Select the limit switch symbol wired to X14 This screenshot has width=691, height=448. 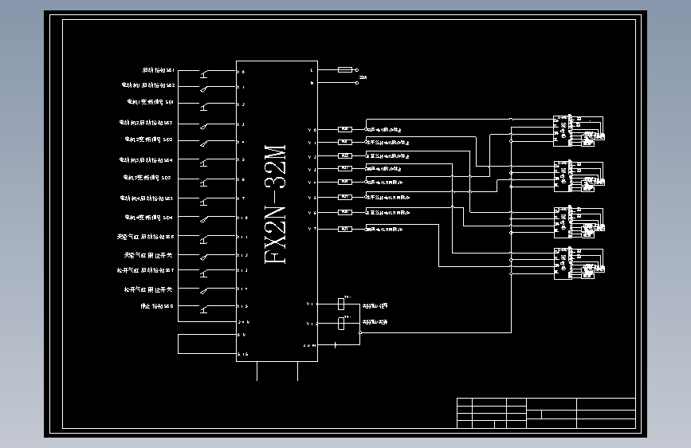click(x=204, y=291)
